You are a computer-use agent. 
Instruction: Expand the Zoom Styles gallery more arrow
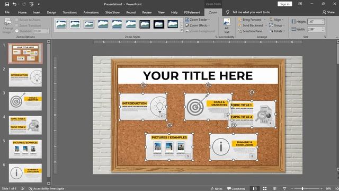click(182, 31)
